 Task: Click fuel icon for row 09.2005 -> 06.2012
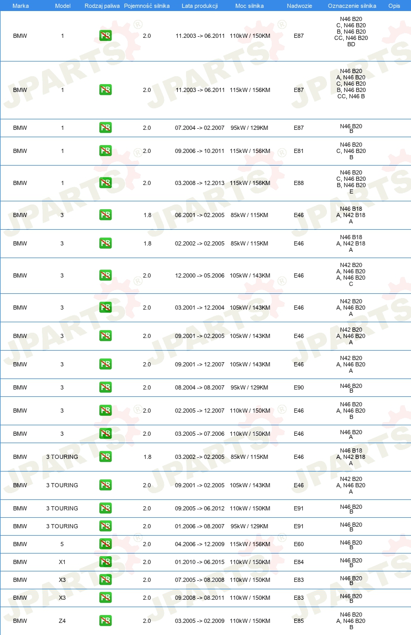[105, 508]
